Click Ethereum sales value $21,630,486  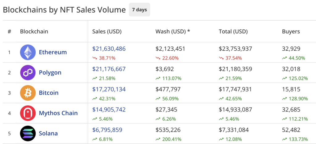pyautogui.click(x=109, y=49)
